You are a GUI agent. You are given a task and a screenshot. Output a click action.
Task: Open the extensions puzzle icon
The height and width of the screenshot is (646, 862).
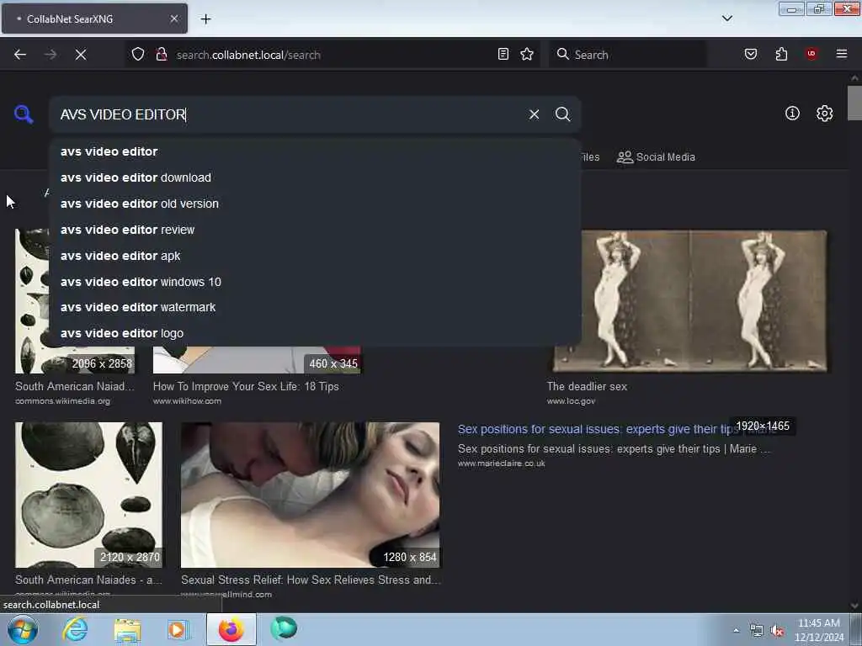tap(781, 54)
